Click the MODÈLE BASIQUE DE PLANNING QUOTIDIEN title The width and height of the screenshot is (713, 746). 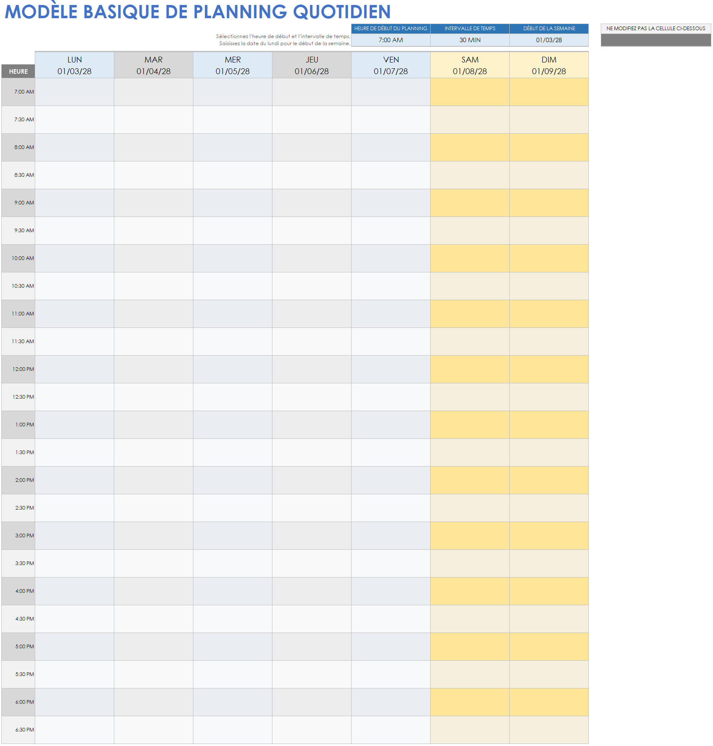pyautogui.click(x=198, y=11)
